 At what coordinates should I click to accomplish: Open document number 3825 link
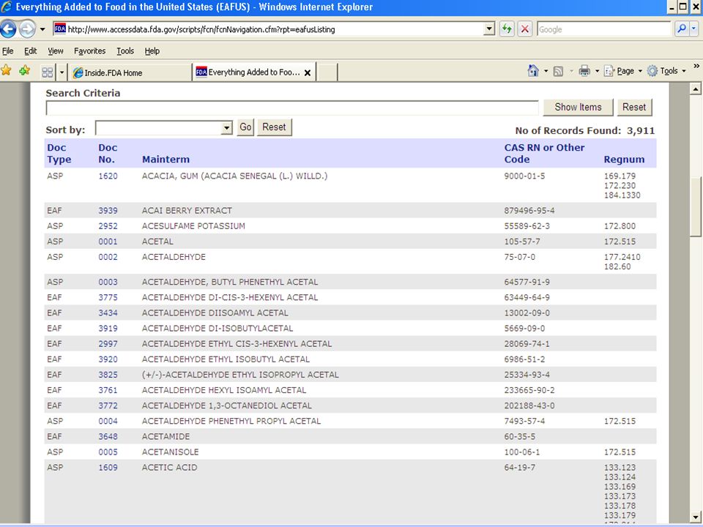tap(108, 375)
